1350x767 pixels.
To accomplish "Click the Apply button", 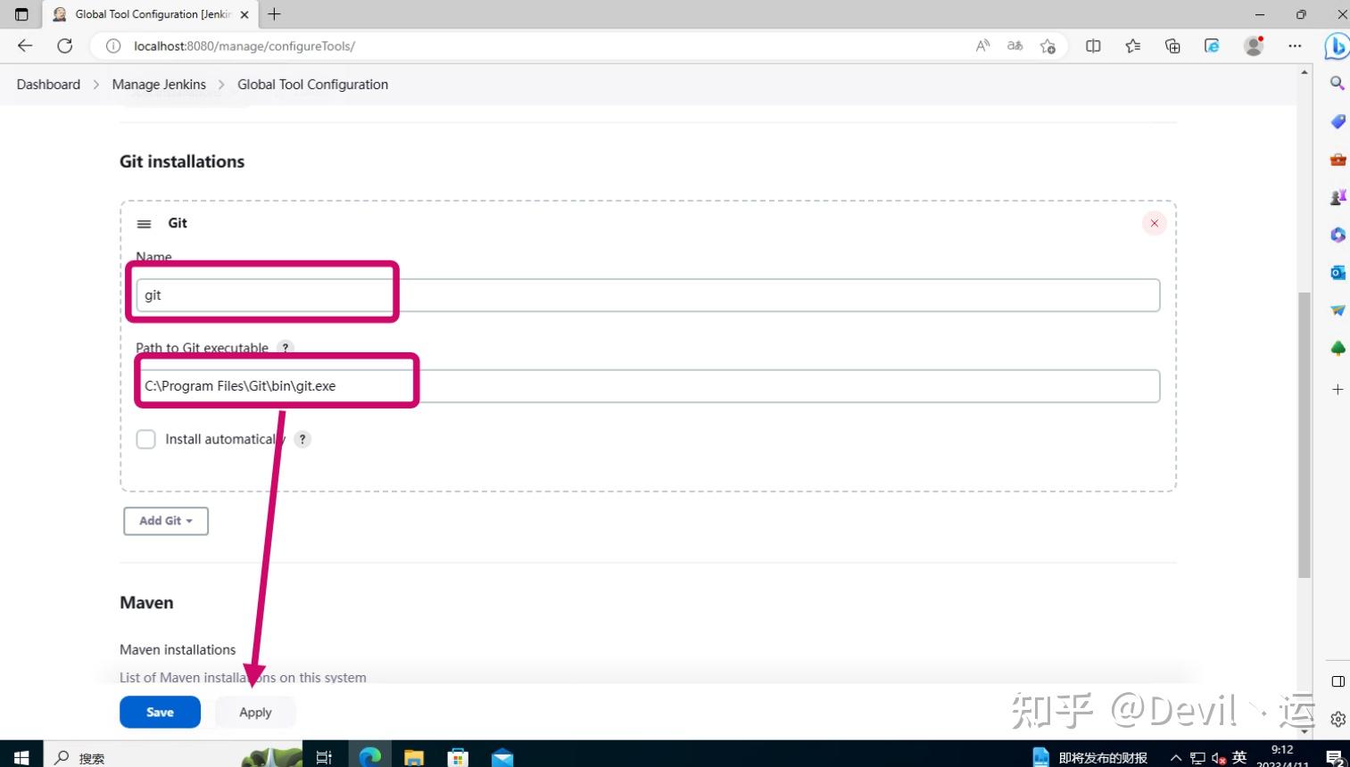I will (x=255, y=712).
